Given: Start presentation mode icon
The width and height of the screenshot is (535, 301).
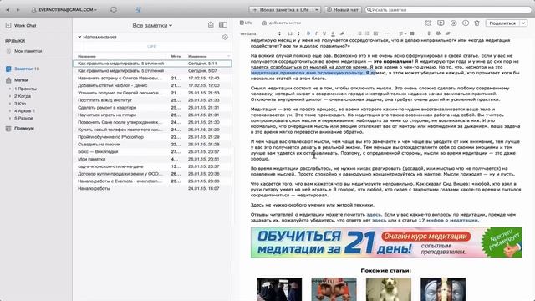Looking at the screenshot, I should coord(441,23).
